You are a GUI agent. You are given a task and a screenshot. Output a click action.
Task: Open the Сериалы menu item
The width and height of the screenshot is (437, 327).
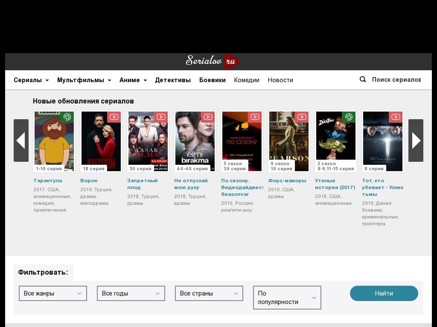tap(28, 80)
